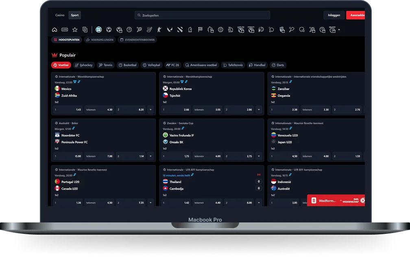Select the Amerikaans voetbal filter chip

[x=201, y=65]
